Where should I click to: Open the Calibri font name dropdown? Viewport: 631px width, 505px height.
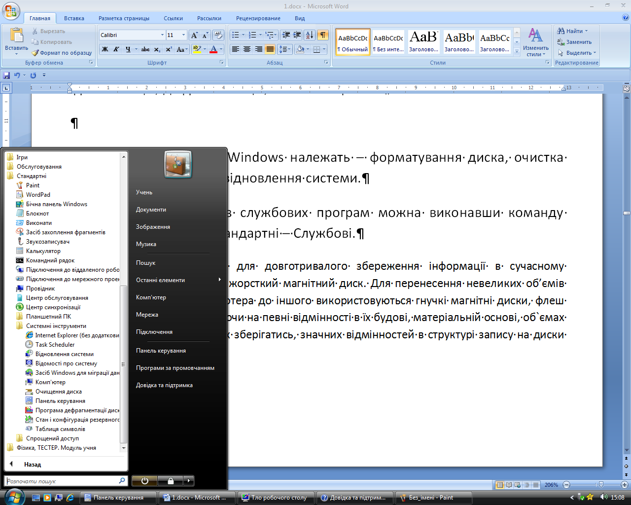click(162, 35)
